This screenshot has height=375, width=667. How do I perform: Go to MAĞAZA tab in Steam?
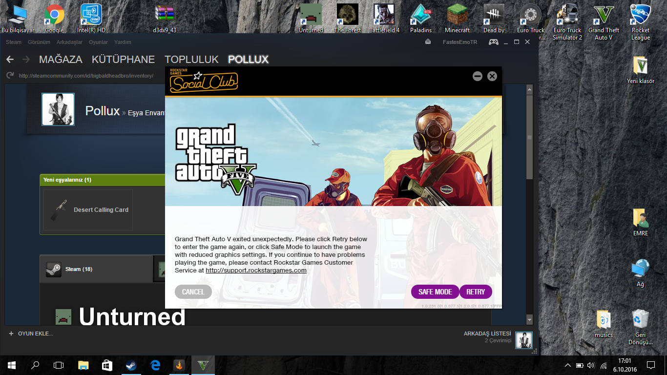click(x=61, y=60)
